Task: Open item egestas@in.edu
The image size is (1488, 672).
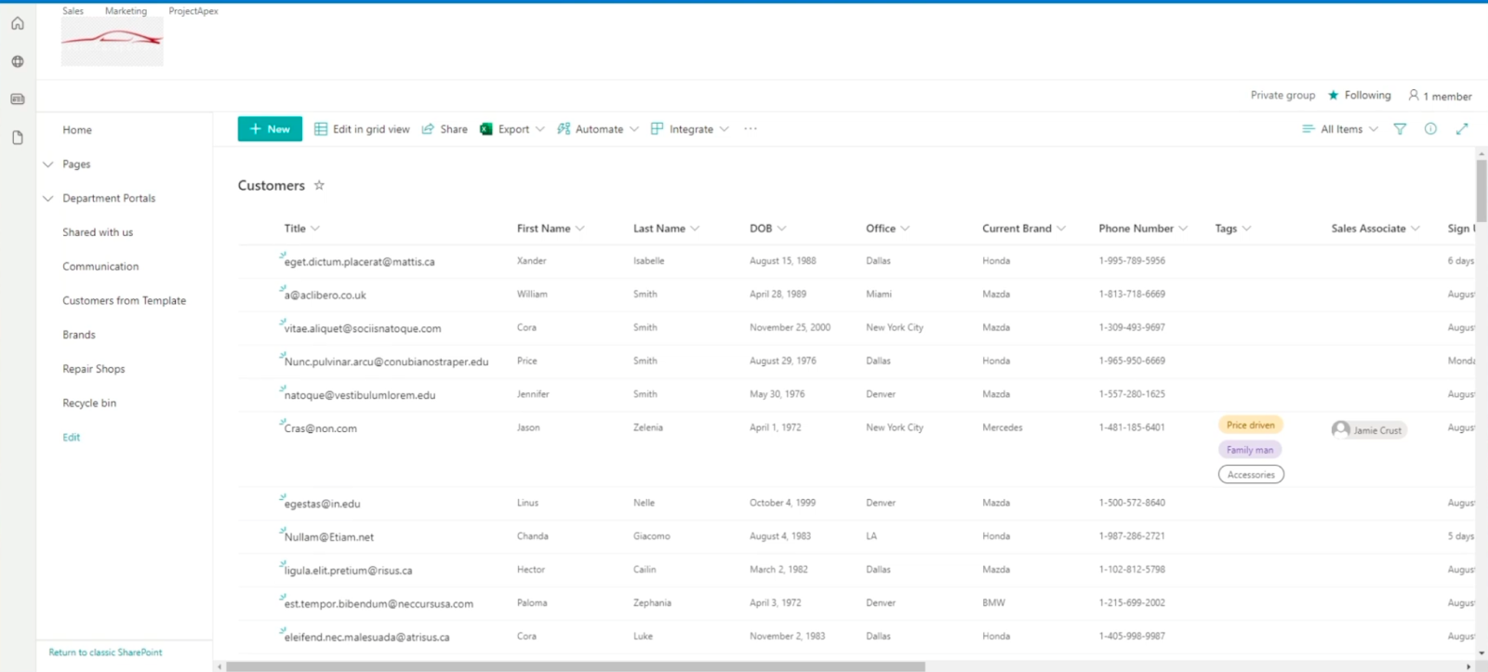Action: pyautogui.click(x=323, y=505)
